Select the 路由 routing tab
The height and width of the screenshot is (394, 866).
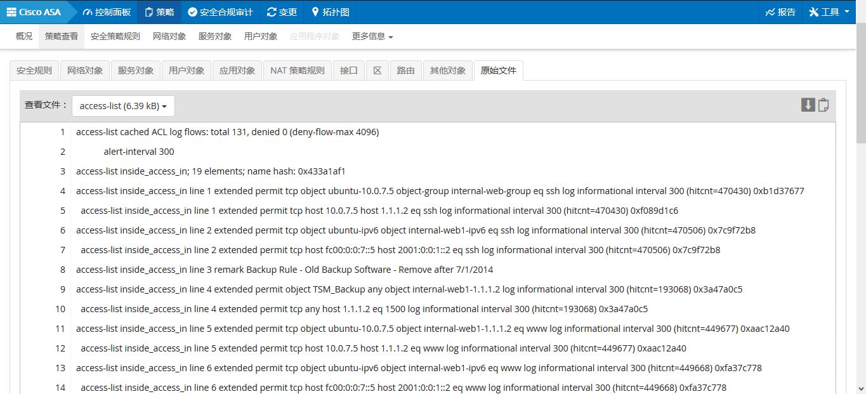[x=405, y=70]
